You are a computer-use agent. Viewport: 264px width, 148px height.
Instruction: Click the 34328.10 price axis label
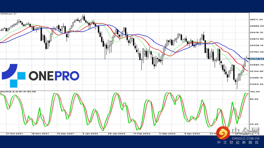(x=257, y=45)
